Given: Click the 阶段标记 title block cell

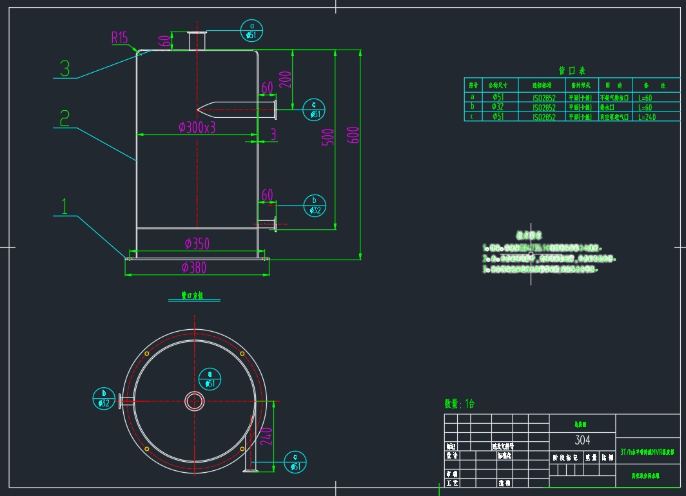Looking at the screenshot, I should 565,457.
